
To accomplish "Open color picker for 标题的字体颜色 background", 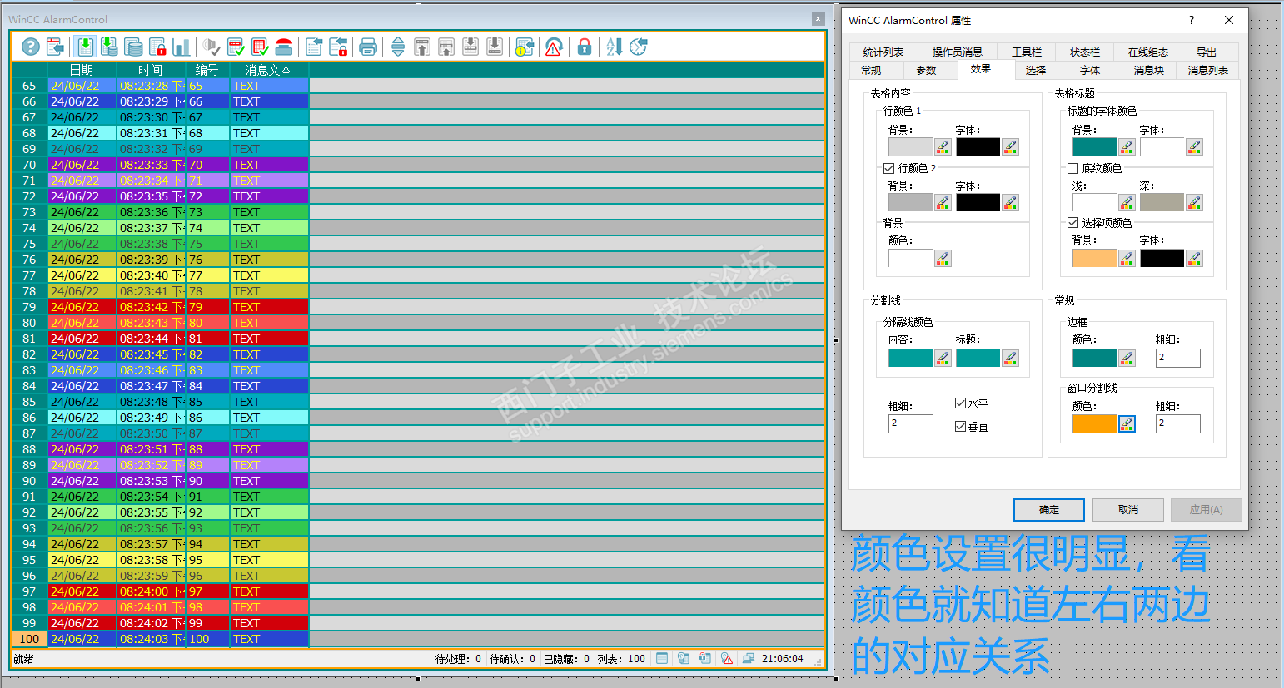I will [1127, 147].
